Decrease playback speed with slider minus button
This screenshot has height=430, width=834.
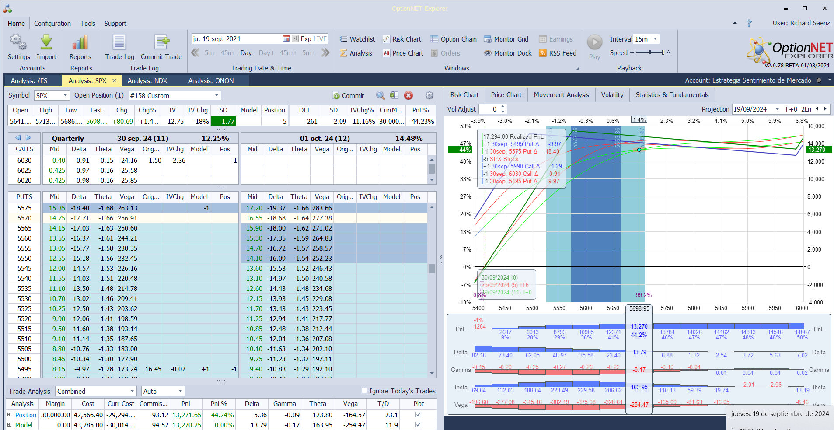pos(632,52)
